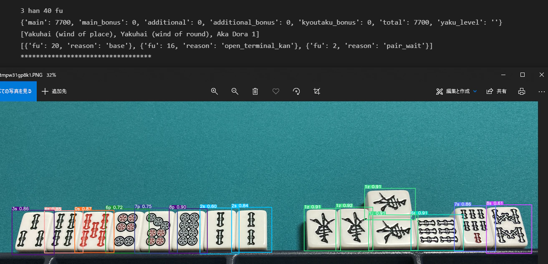Screen dimensions: 548x264
Task: Click the file name tmpw31gp8k1.PNG in title bar
Action: (x=21, y=75)
